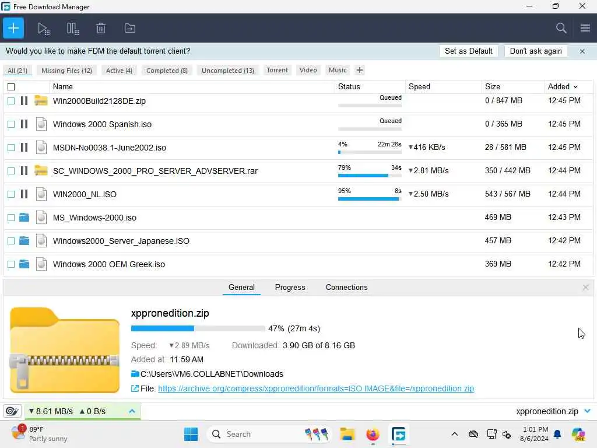Select the Torrent filter tag
Image resolution: width=597 pixels, height=448 pixels.
click(277, 70)
